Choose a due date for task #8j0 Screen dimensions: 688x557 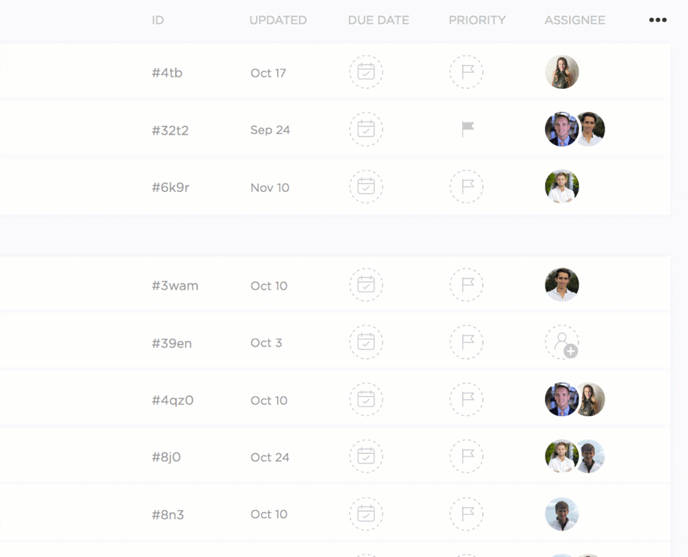(366, 457)
